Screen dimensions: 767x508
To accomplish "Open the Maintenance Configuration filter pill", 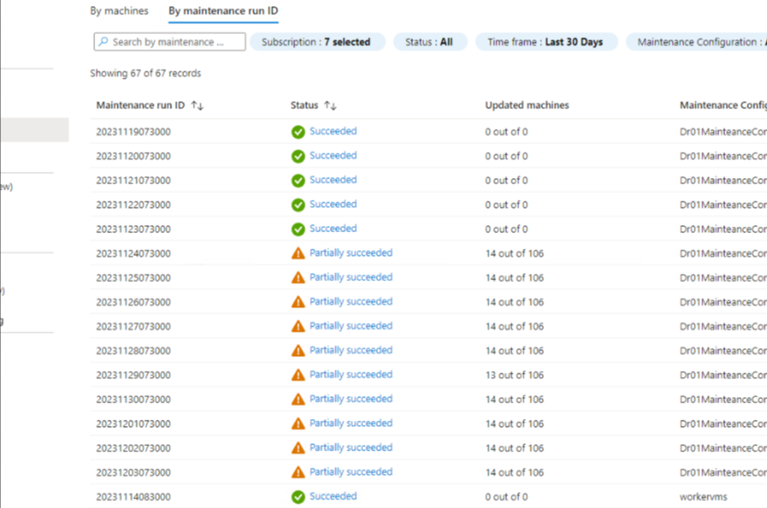I will [697, 42].
